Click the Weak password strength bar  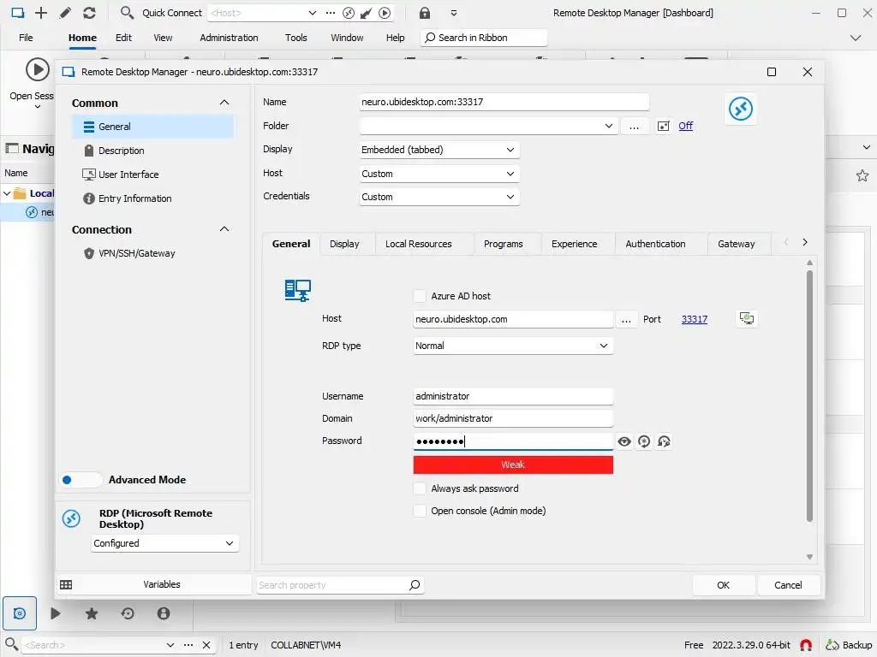point(513,465)
